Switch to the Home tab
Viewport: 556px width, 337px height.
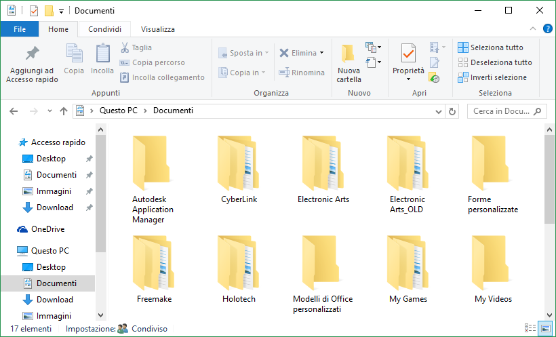pos(58,29)
